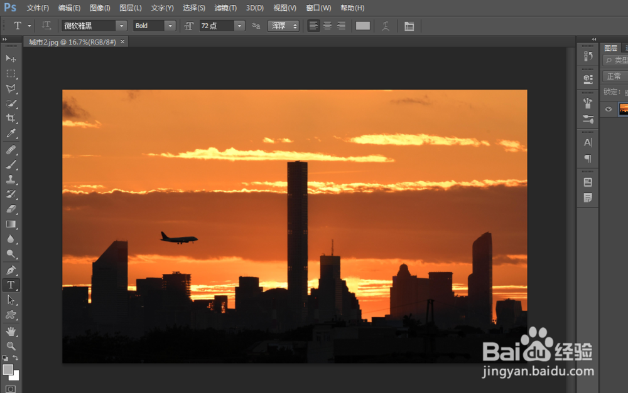Viewport: 628px width, 393px height.
Task: Open the Paragraph panel icon
Action: [x=588, y=159]
